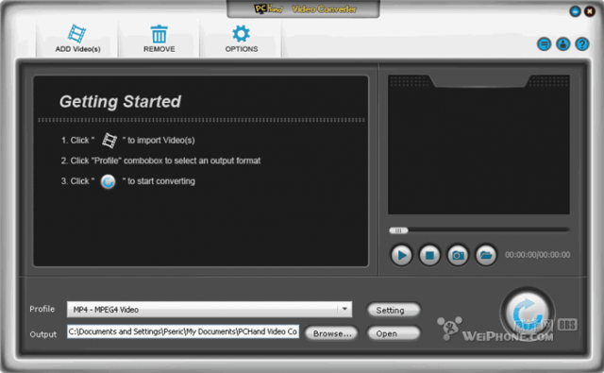Click the "Getting Started" heading

click(120, 102)
